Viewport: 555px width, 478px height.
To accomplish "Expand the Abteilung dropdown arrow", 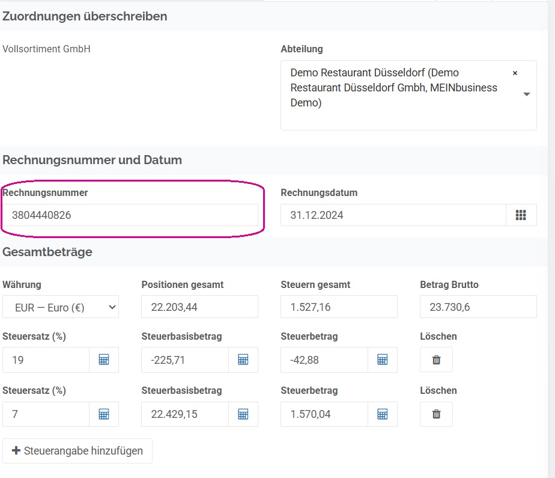I will click(527, 94).
